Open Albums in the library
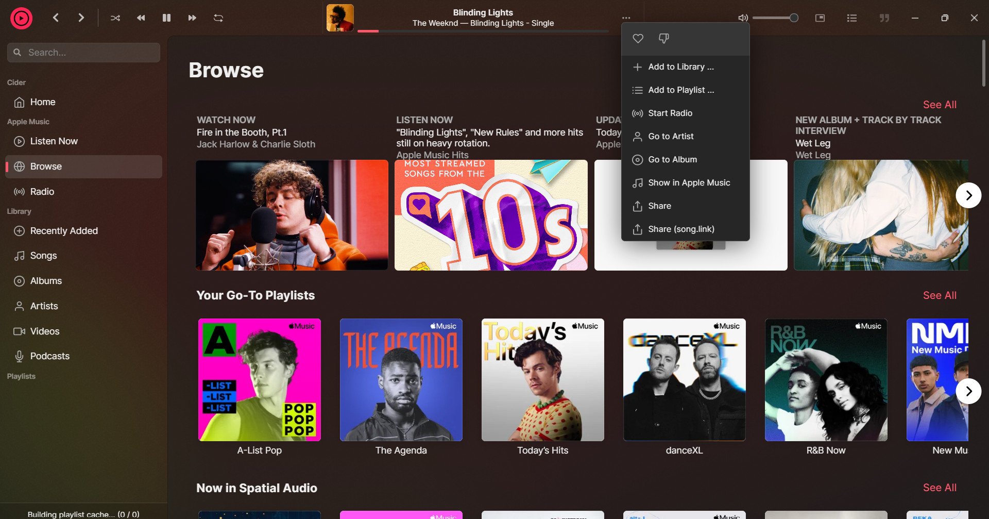 click(x=83, y=281)
